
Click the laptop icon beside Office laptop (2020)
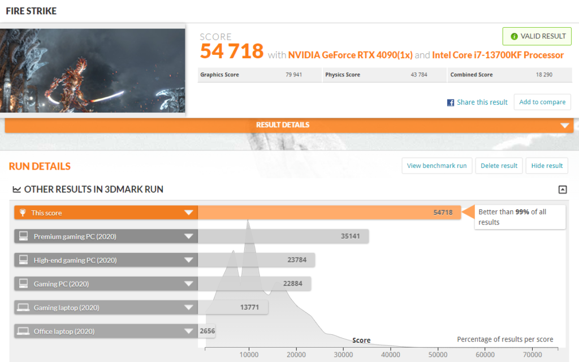(x=23, y=331)
